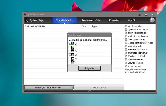Check the I:\ drive checkbox

click(x=70, y=62)
